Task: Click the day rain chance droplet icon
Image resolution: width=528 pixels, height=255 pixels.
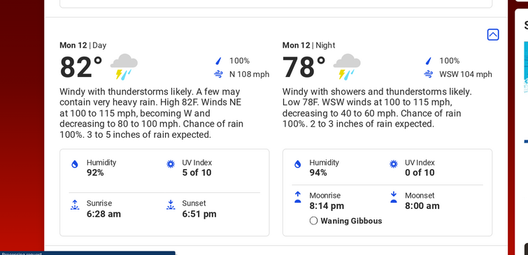Action: [x=218, y=61]
